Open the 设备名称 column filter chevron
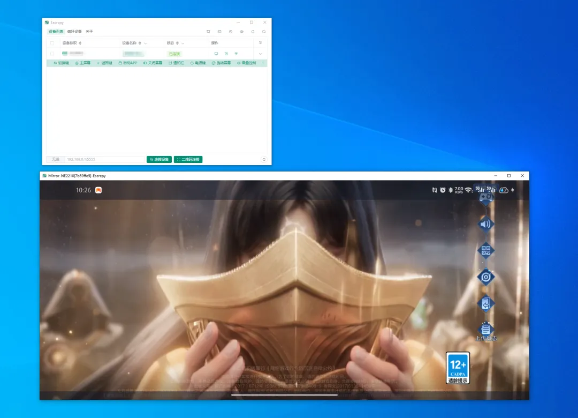Viewport: 578px width, 418px height. coord(145,43)
